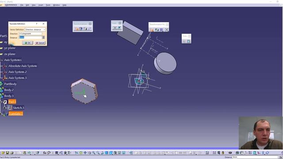283x159 pixels.
Task: Click the Mirror icon in Transformation Features toolbar
Action: tap(157, 30)
